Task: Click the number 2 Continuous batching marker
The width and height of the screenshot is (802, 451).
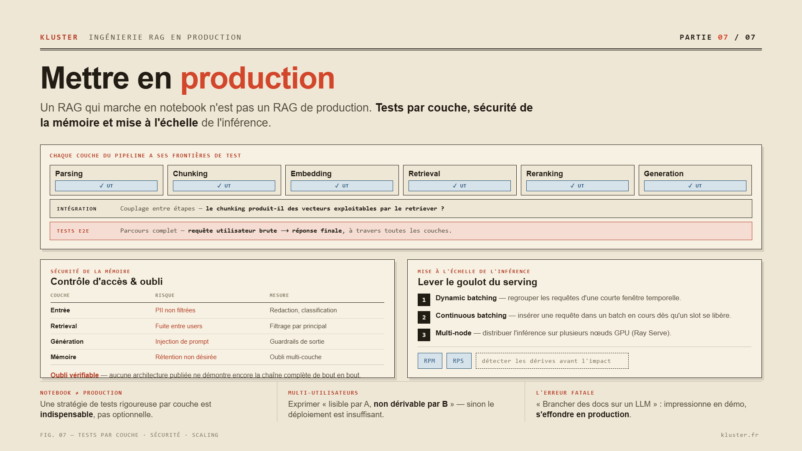Action: click(424, 317)
